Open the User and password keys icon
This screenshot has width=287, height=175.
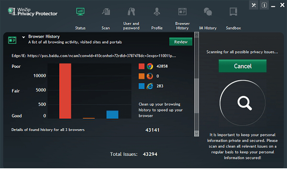coord(131,11)
